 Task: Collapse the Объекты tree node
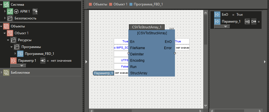pos(1,26)
